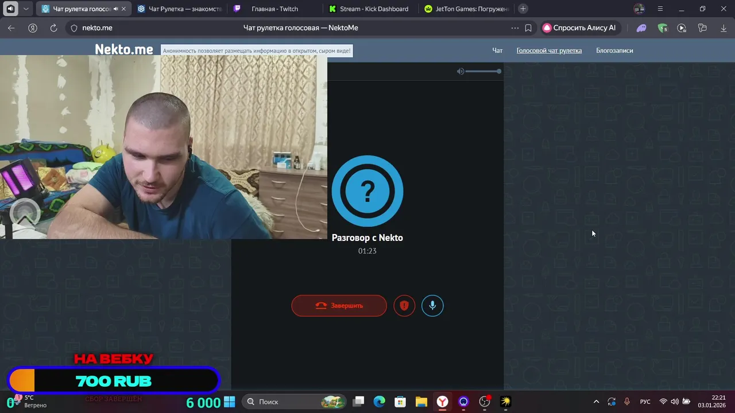Open the purple ghost extension icon
Viewport: 735px width, 413px height.
pyautogui.click(x=641, y=28)
